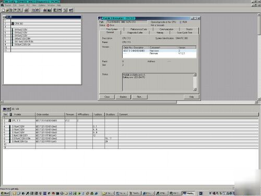This screenshot has width=261, height=196.
Task: Click the New document toolbar icon
Action: (x=4, y=10)
